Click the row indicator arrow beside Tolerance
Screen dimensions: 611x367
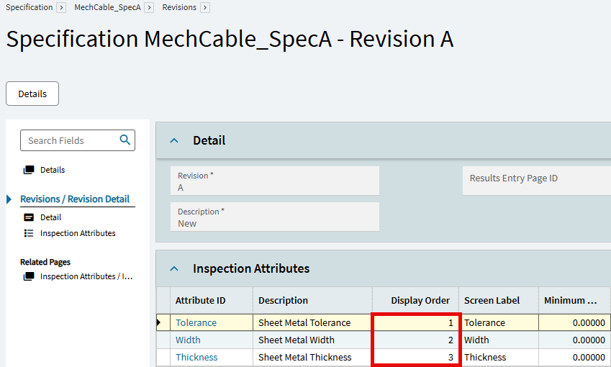[159, 323]
